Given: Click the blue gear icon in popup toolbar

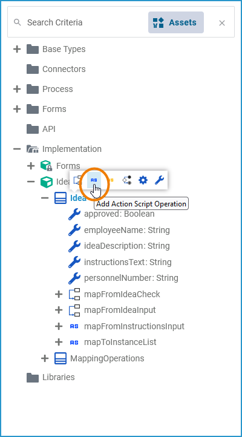Looking at the screenshot, I should point(143,180).
